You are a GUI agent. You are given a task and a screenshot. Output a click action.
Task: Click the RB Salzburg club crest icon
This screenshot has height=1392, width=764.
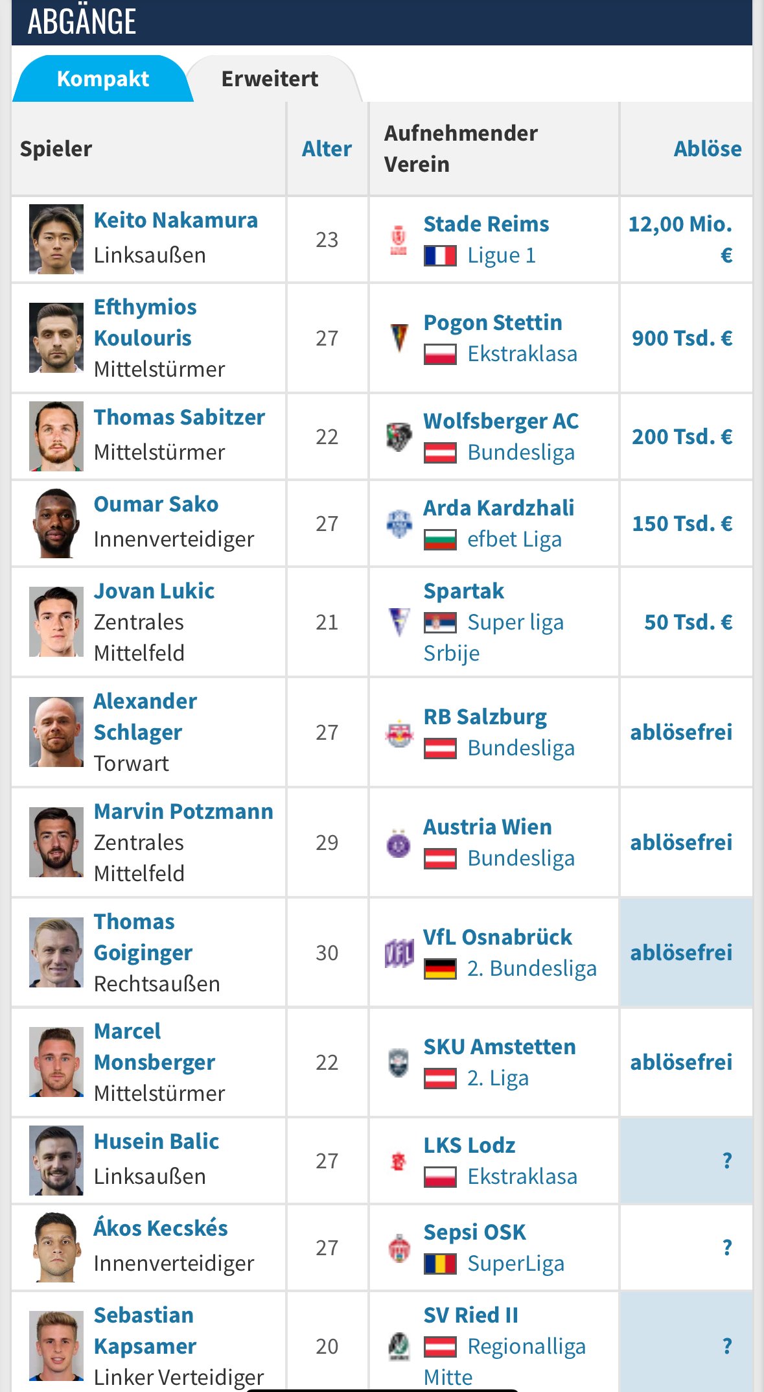[x=399, y=733]
